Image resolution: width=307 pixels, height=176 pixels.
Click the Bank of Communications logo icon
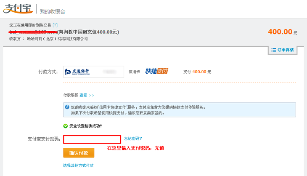(68, 72)
